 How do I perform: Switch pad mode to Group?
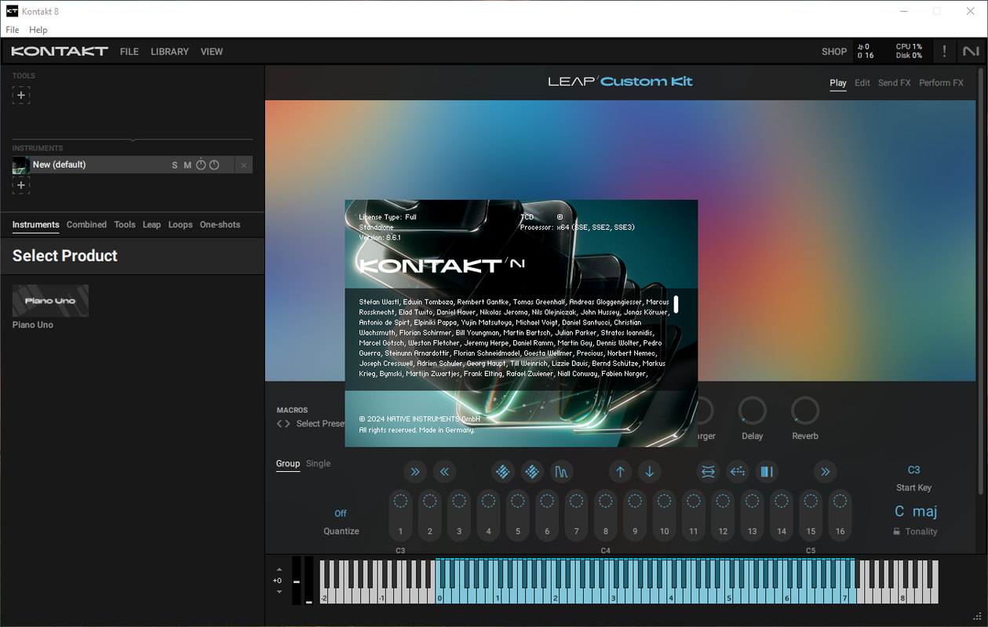pyautogui.click(x=288, y=464)
